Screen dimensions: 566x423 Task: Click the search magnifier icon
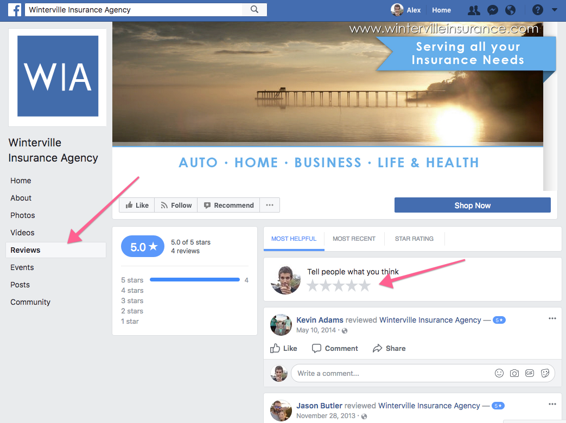[255, 10]
